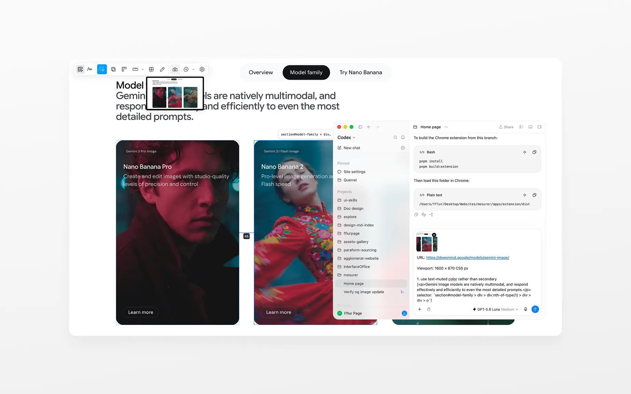Image resolution: width=631 pixels, height=394 pixels.
Task: Click the microphone dictation icon
Action: pyautogui.click(x=526, y=309)
